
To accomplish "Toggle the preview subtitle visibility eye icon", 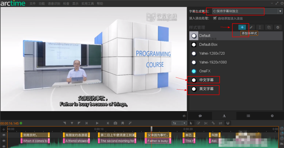I will [x=184, y=116].
